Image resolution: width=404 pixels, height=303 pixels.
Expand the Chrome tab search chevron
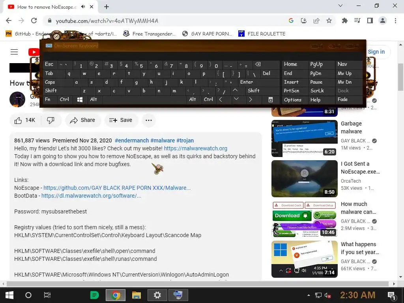click(340, 6)
